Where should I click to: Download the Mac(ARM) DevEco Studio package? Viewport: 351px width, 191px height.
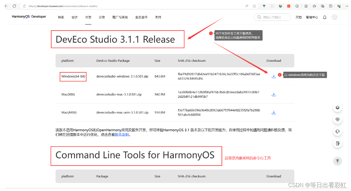pos(273,112)
